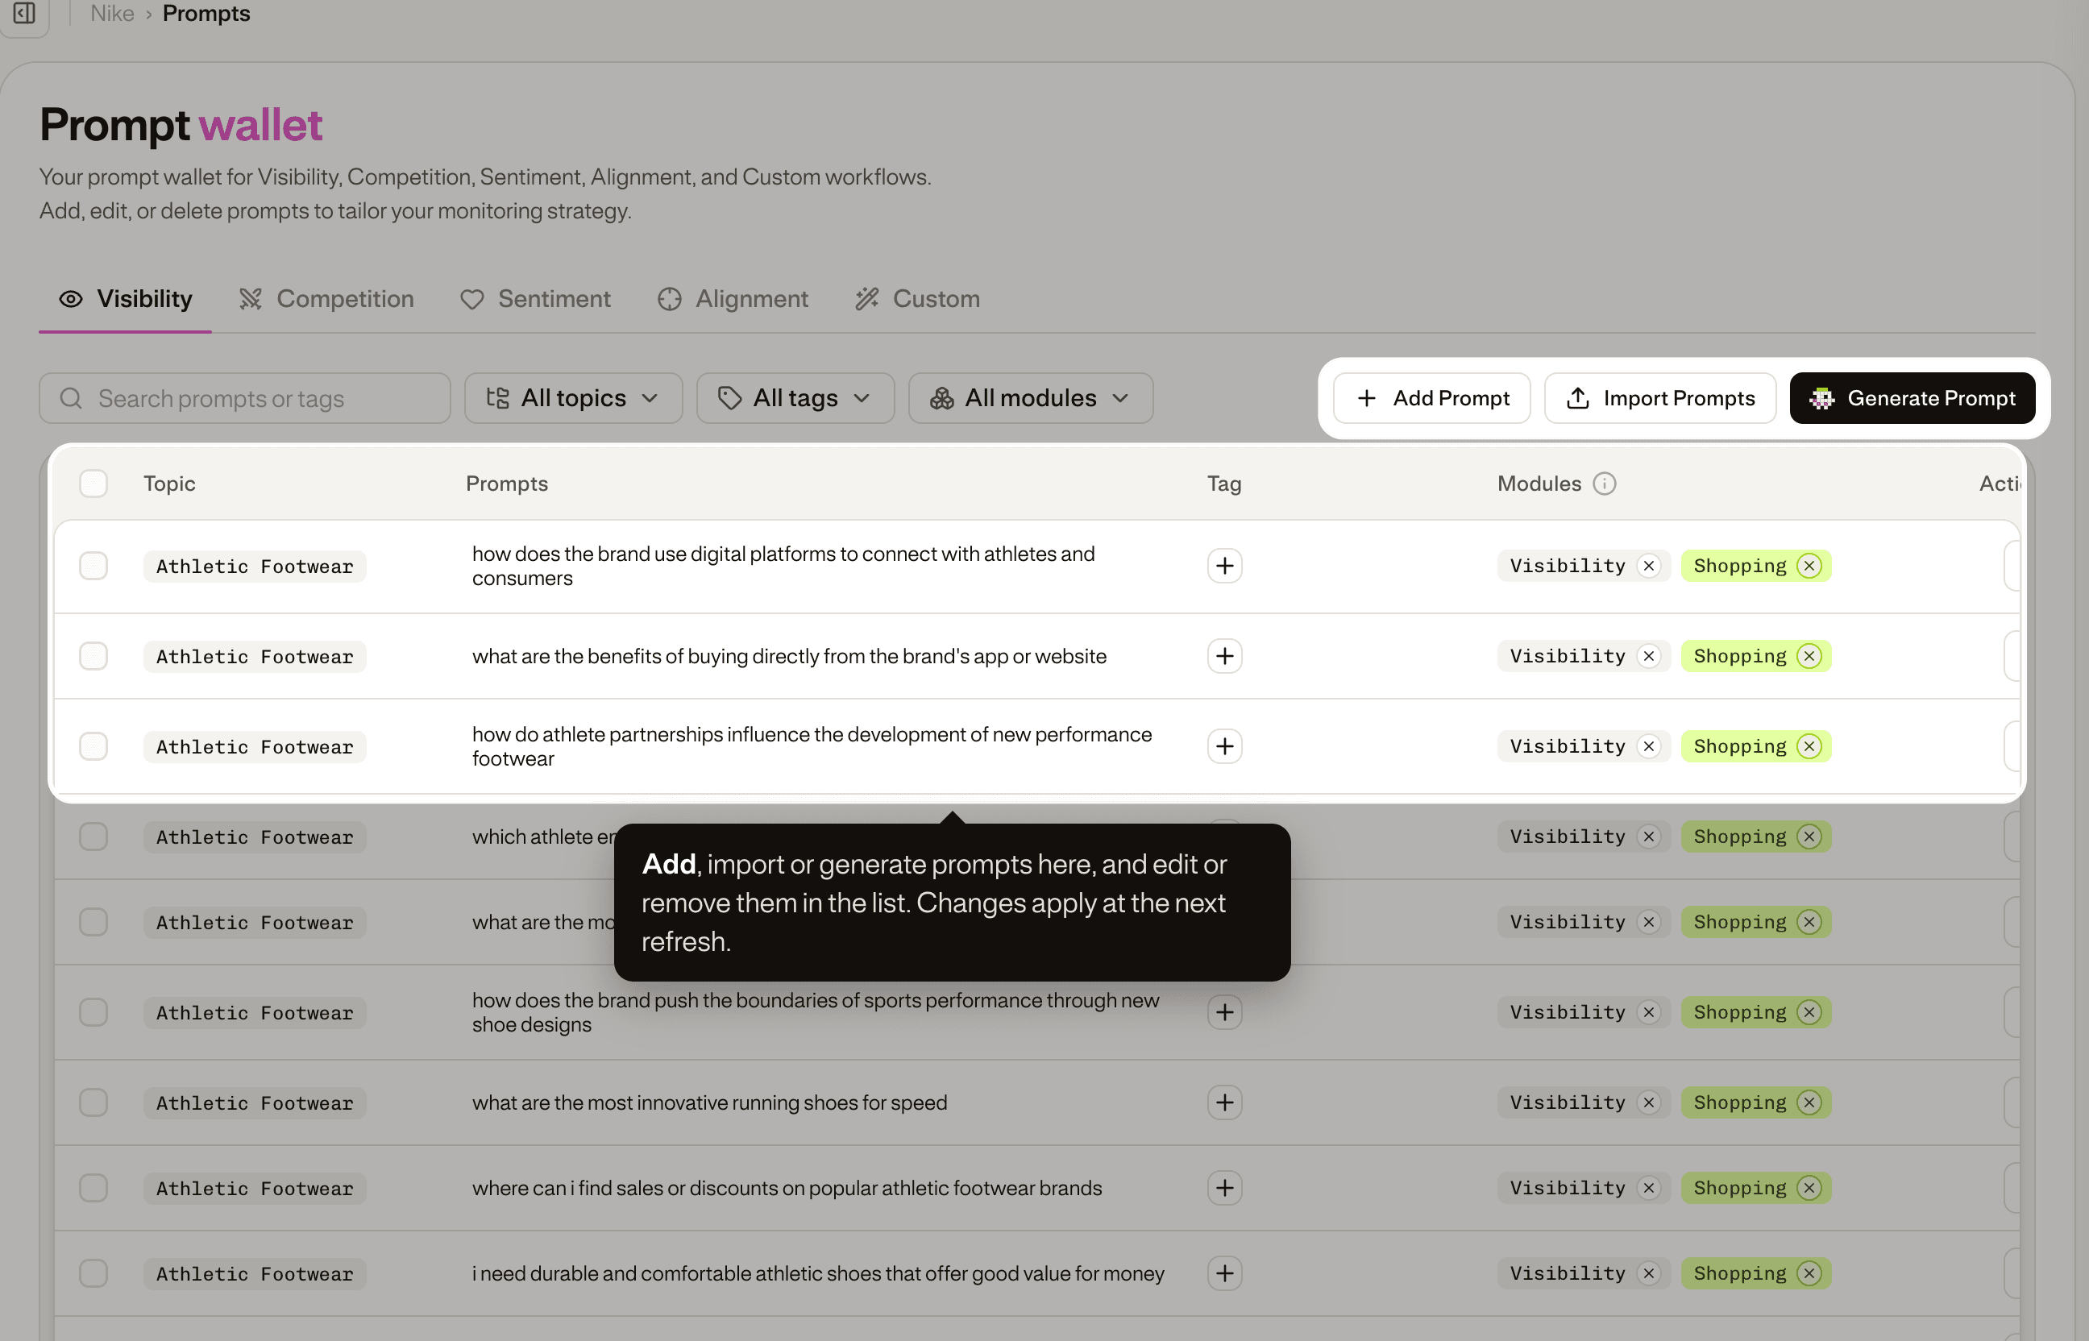Screen dimensions: 2089x1341
Task: Open the Custom tab
Action: tap(917, 299)
